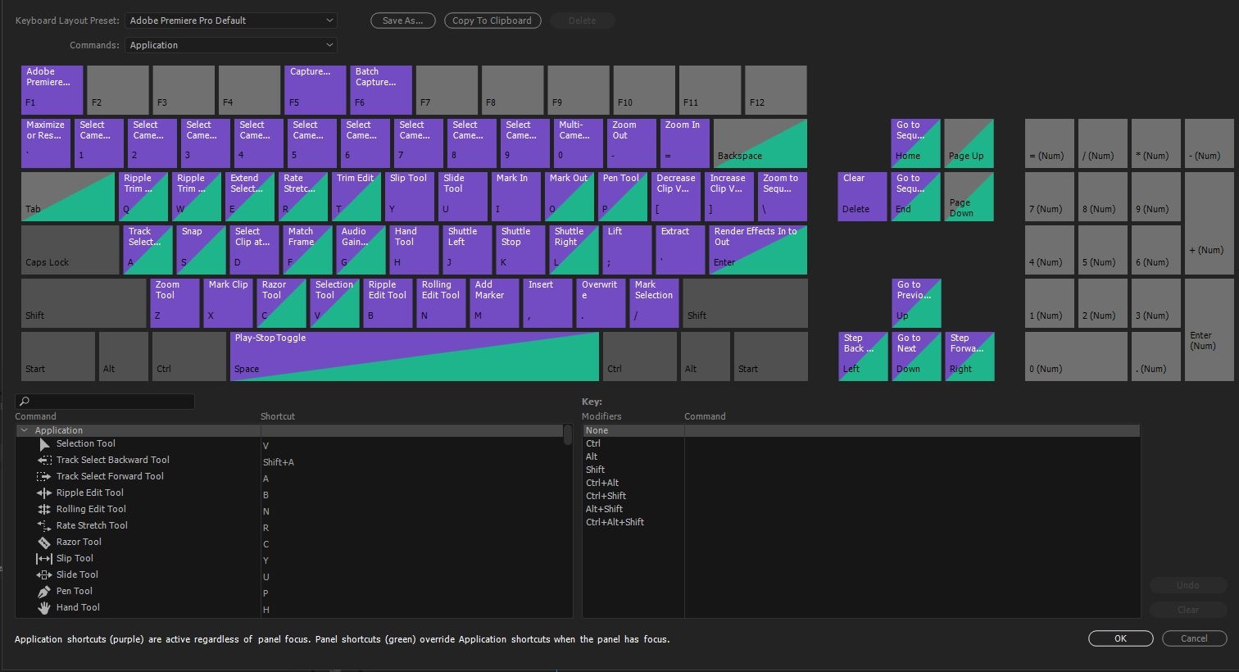Click the Save As button
Screen dimensions: 1239x672
[x=402, y=20]
